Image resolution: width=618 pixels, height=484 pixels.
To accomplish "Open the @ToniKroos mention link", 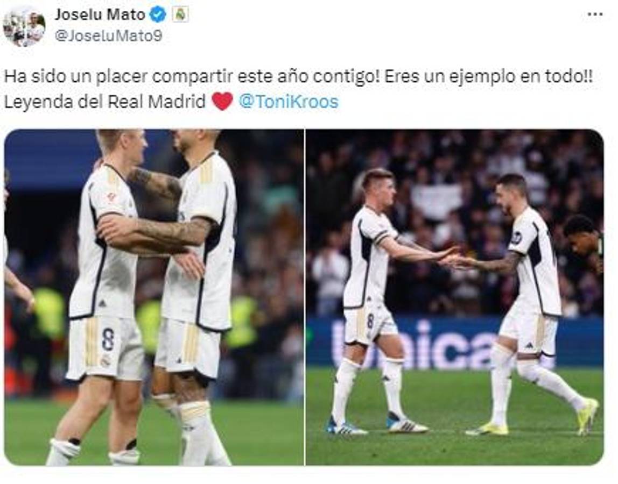I will click(x=289, y=102).
